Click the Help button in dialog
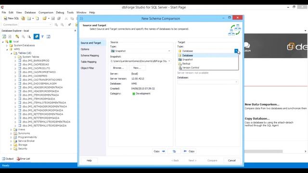 tap(89, 161)
